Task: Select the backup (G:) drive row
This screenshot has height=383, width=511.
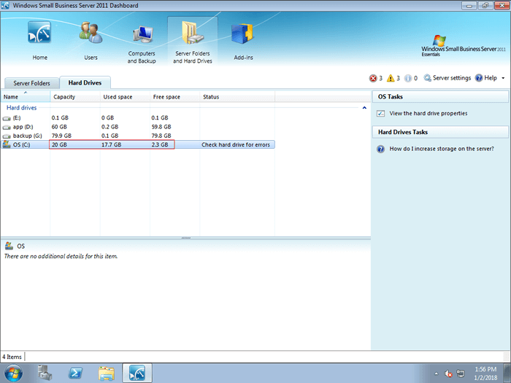Action: 137,136
